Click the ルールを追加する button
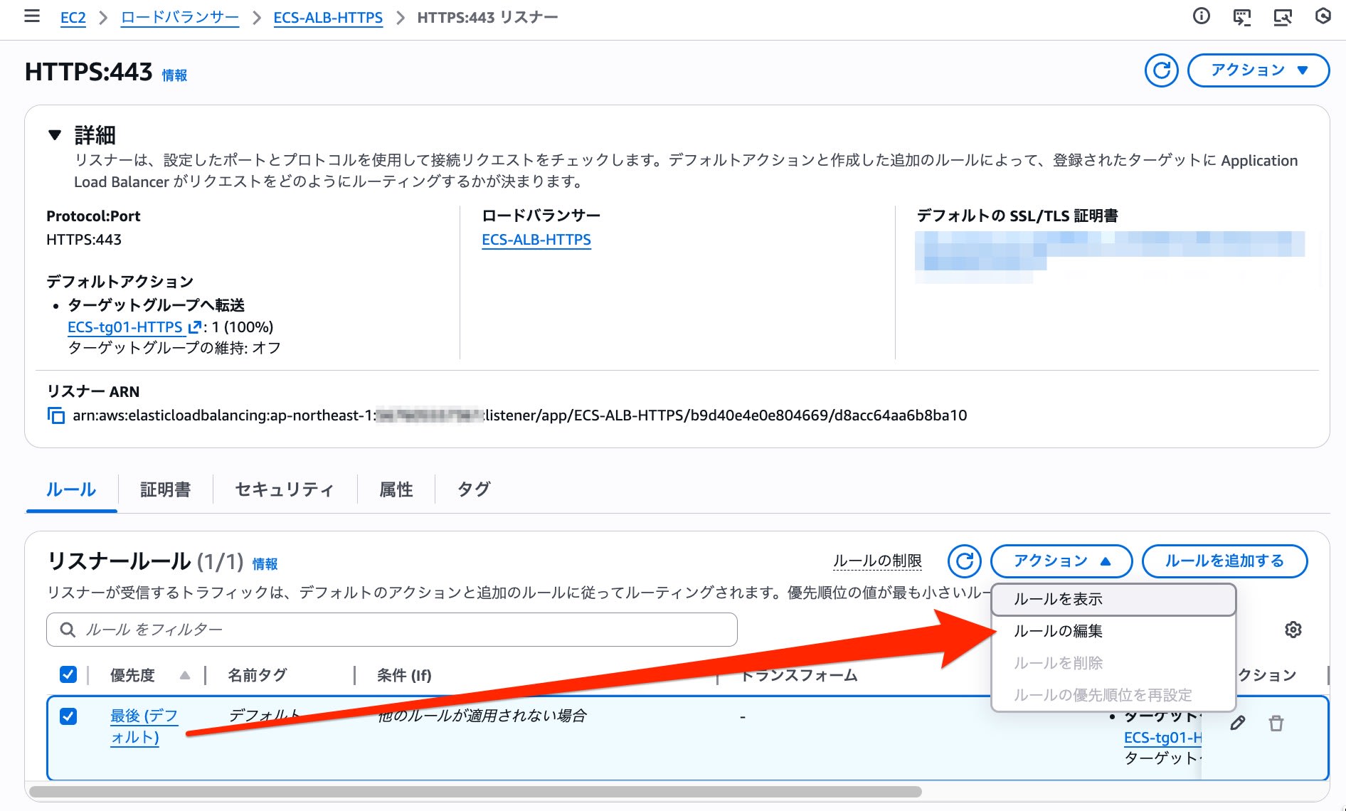 point(1225,561)
